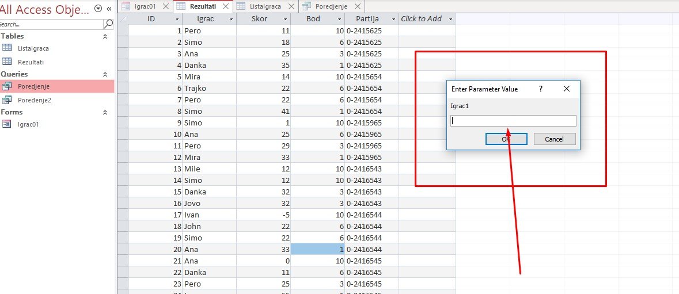Collapse the Tables group
Image resolution: width=679 pixels, height=294 pixels.
[x=105, y=37]
